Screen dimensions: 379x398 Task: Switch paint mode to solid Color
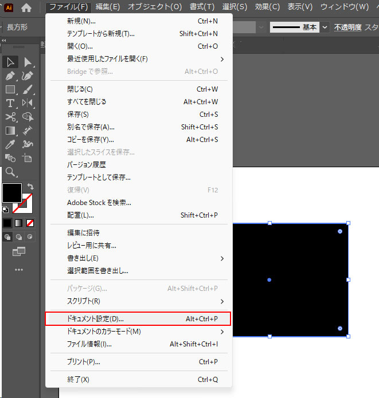7,223
